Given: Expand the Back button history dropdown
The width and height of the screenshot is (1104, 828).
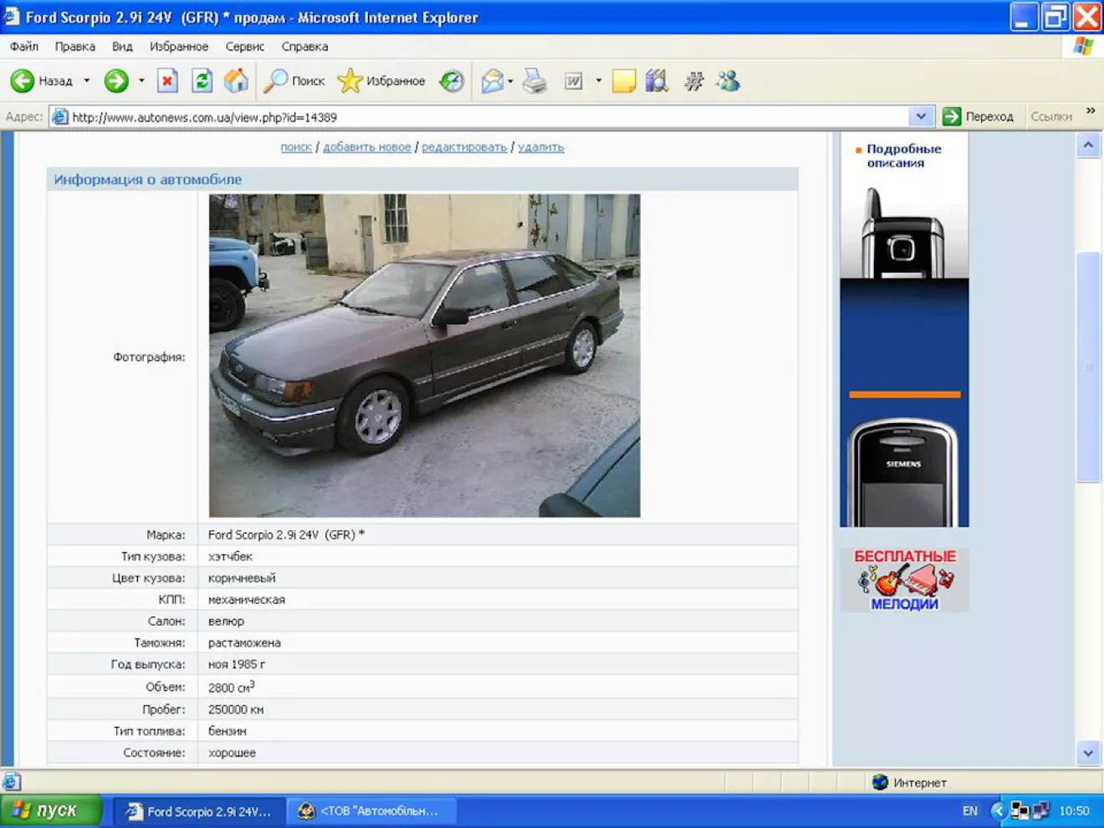Looking at the screenshot, I should (87, 81).
